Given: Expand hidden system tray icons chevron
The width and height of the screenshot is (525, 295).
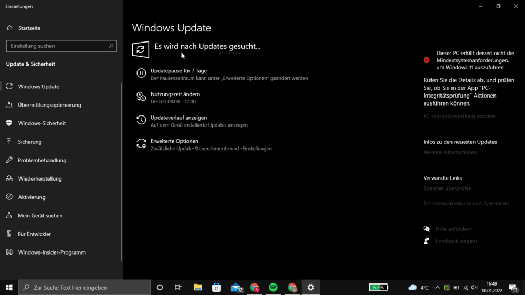Looking at the screenshot, I should pos(438,287).
